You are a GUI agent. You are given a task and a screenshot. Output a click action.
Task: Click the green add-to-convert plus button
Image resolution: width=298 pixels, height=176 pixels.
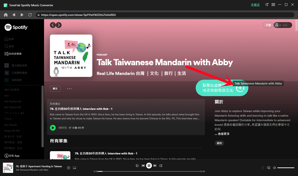[240, 88]
